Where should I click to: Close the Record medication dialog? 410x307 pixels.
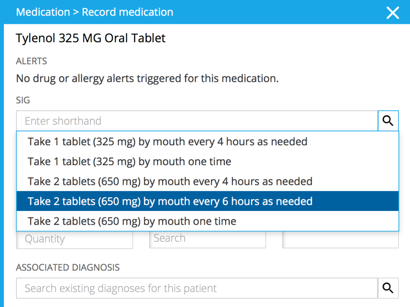392,12
